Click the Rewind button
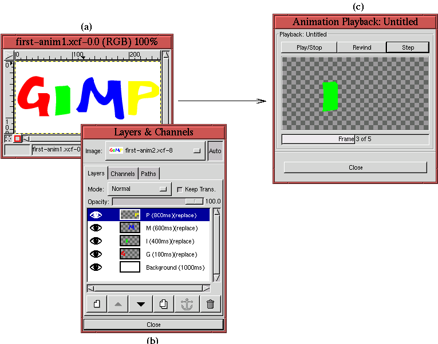Viewport: 438px width, 344px height. click(x=359, y=47)
